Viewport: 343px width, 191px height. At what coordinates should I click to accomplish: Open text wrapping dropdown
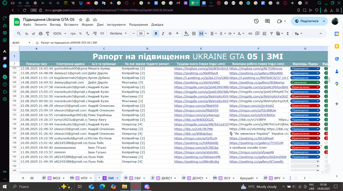[231, 33]
